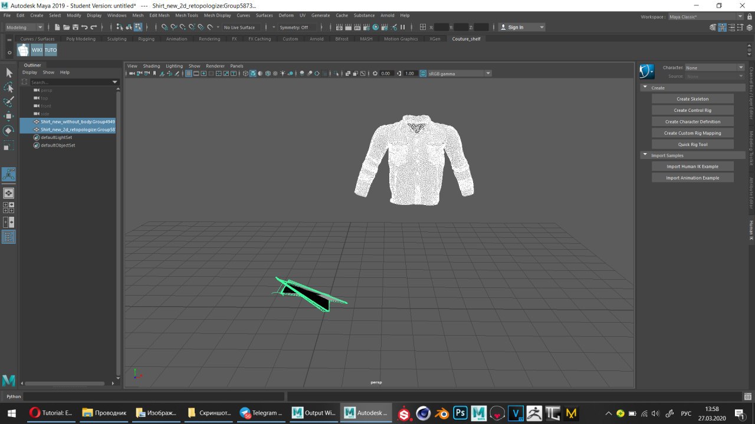Image resolution: width=755 pixels, height=424 pixels.
Task: Click Create Character Definition button
Action: click(692, 121)
